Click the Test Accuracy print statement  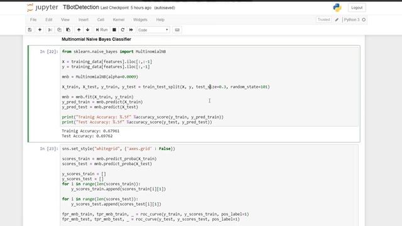click(x=137, y=122)
